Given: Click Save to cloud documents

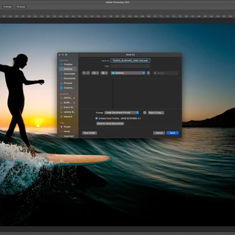Looking at the screenshot, I should click(110, 123).
